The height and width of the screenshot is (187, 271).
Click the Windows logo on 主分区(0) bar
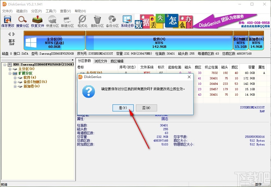(x=31, y=42)
